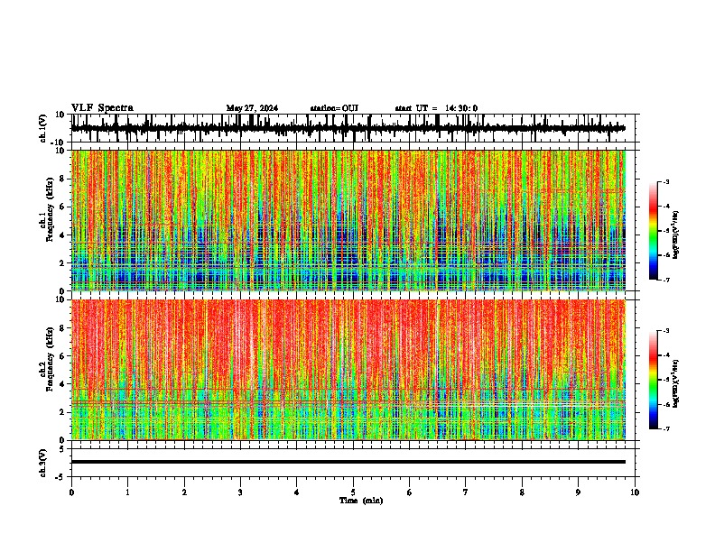
Task: Click time-axis tick label "8"
Action: click(x=522, y=492)
